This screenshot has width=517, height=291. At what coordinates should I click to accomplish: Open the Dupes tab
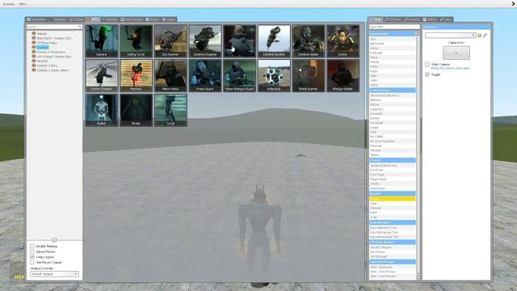tap(153, 19)
